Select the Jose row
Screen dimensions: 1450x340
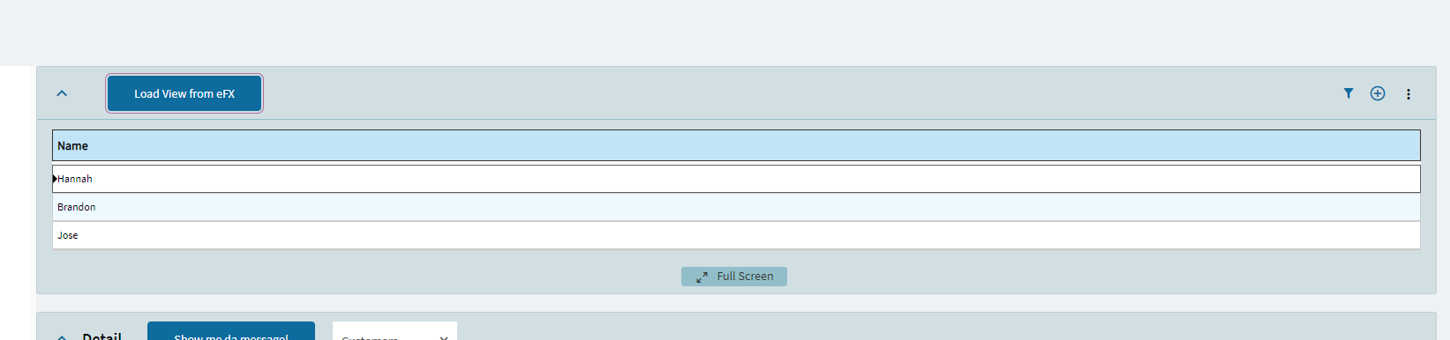click(x=736, y=235)
